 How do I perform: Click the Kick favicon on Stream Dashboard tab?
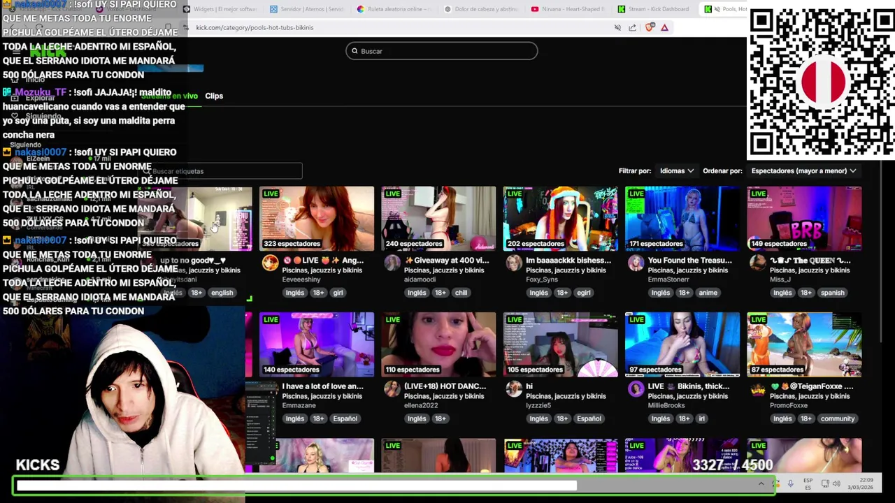click(x=622, y=9)
